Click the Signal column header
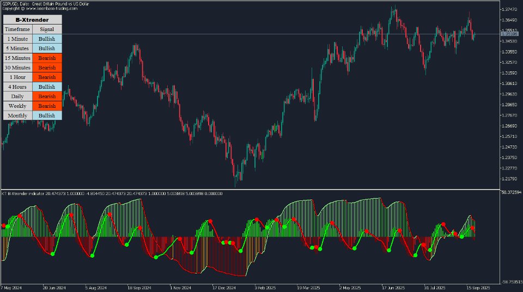Viewport: 523px width, 292px height. tap(47, 29)
